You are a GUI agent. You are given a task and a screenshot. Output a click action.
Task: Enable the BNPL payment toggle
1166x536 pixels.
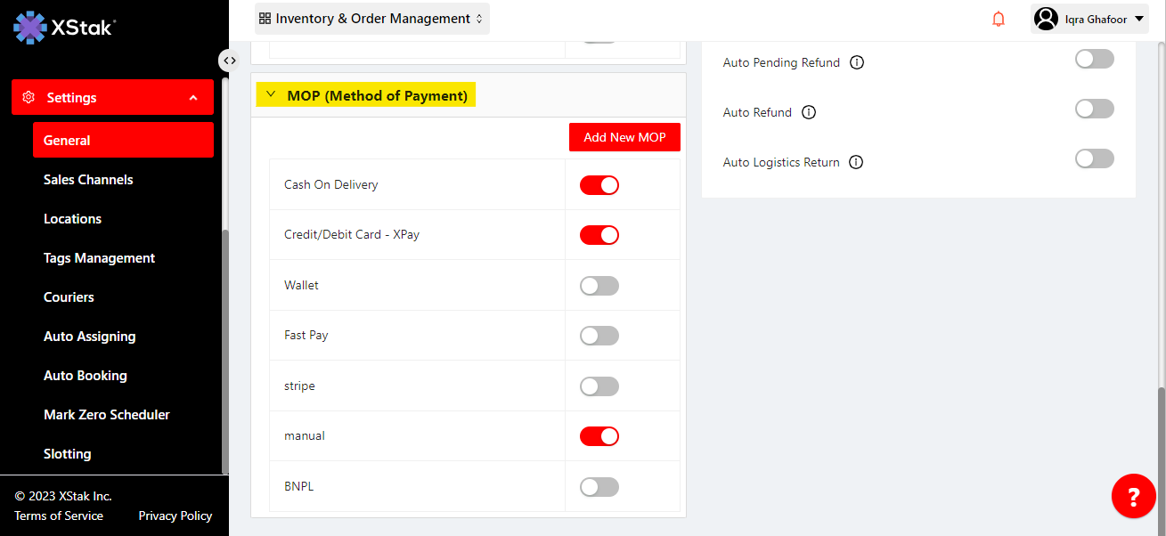(599, 487)
